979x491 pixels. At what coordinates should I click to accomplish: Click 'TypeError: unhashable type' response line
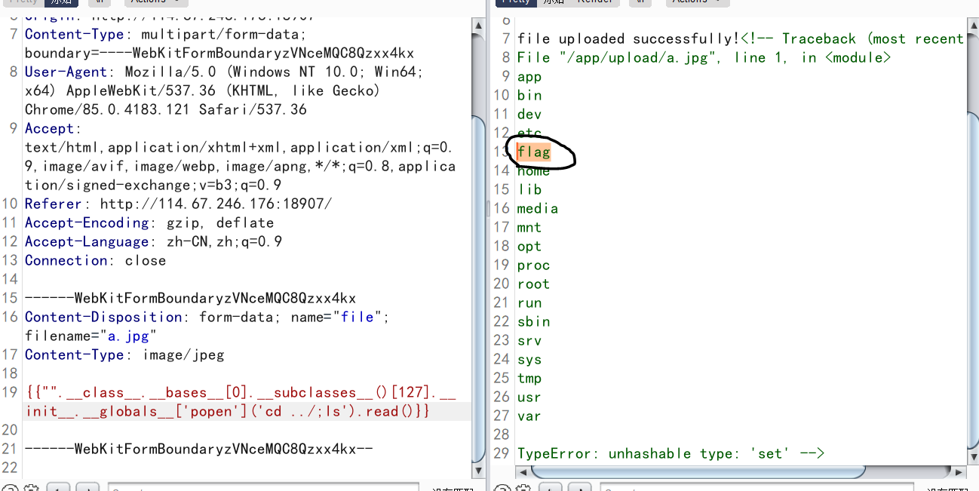tap(671, 453)
